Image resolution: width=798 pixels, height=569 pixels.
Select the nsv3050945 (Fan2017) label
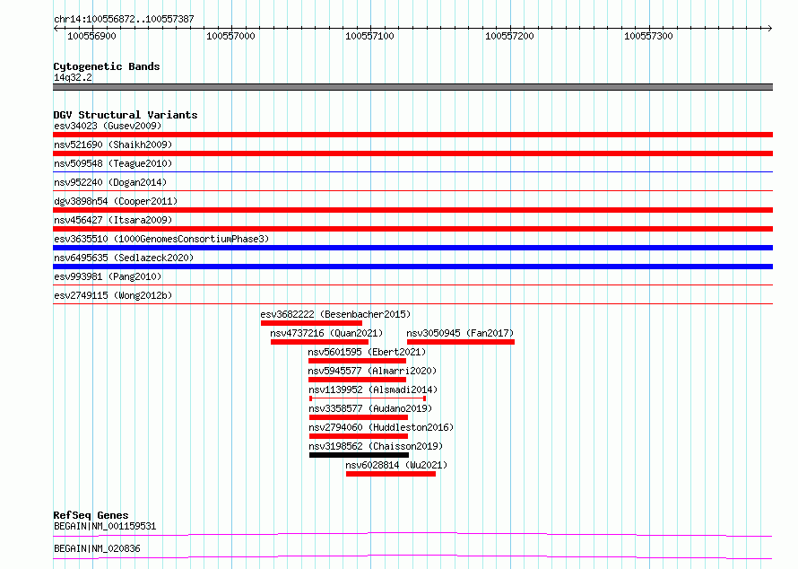click(x=460, y=333)
